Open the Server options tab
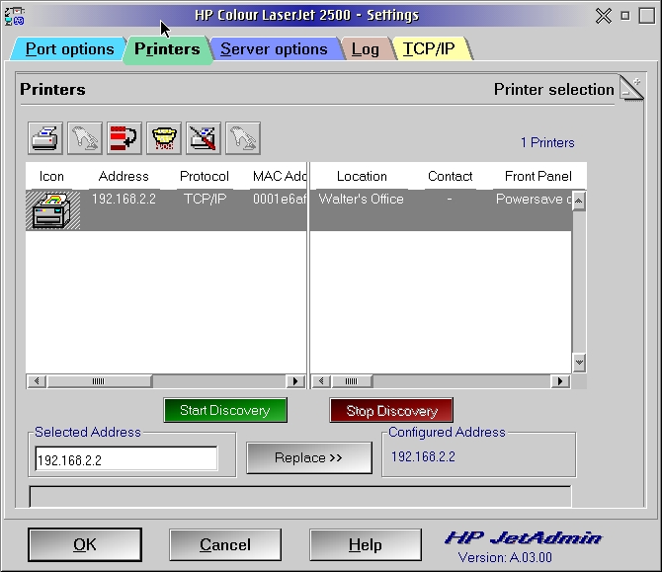The width and height of the screenshot is (662, 572). (x=274, y=49)
